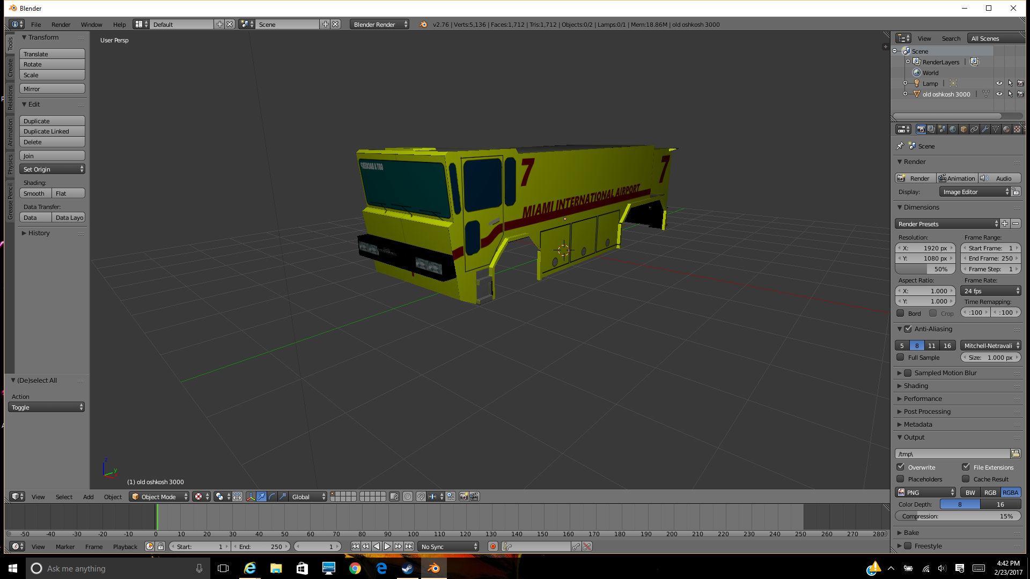1030x579 pixels.
Task: Switch to the Create tab in tool shelf
Action: click(x=10, y=68)
